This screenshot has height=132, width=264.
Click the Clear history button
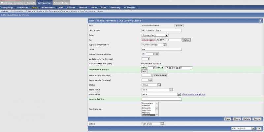[x=160, y=75]
